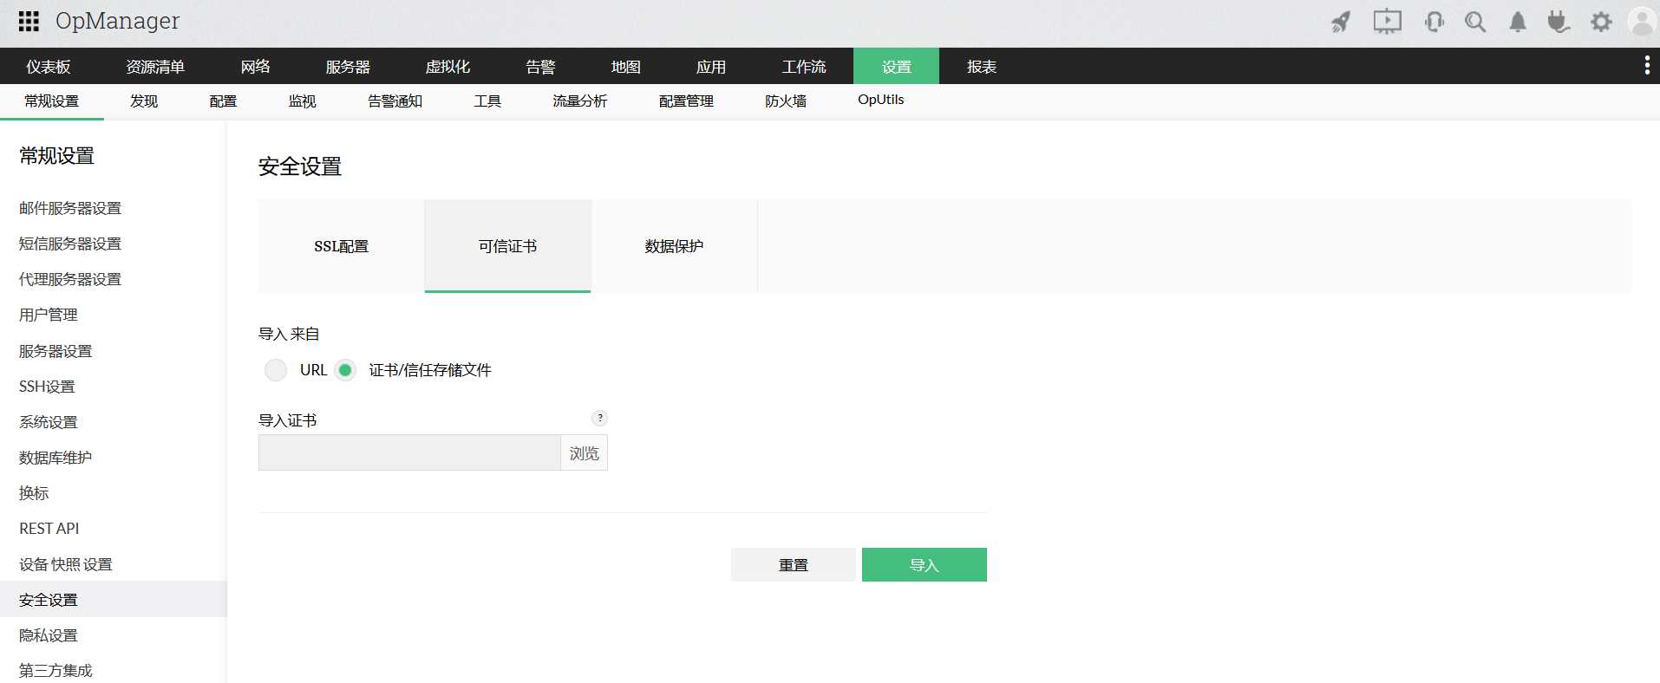
Task: Click the OpManager logo text
Action: [x=117, y=21]
